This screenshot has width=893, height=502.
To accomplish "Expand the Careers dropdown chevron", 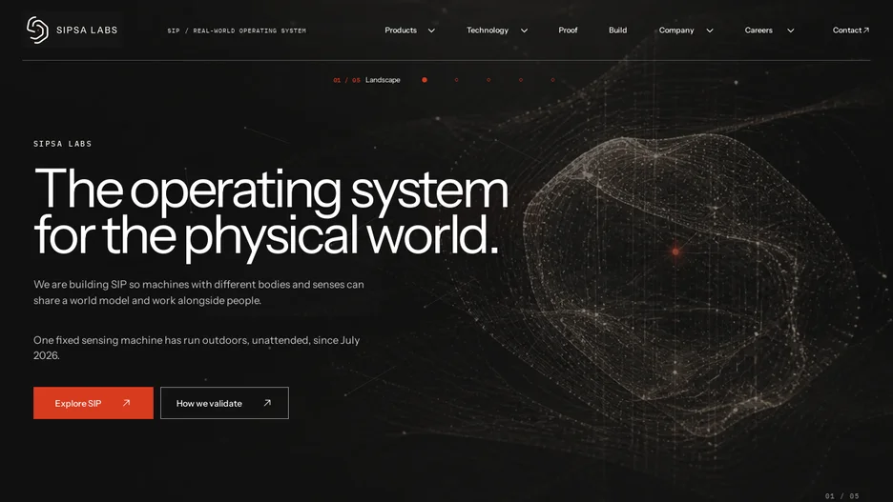I will [x=791, y=30].
